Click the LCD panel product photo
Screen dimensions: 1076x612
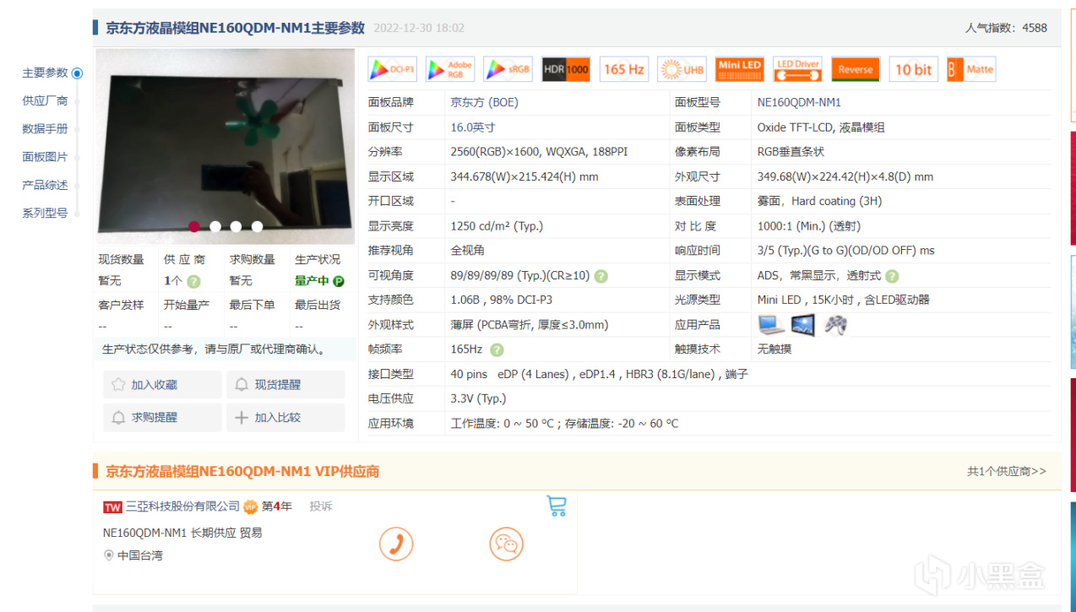(226, 146)
